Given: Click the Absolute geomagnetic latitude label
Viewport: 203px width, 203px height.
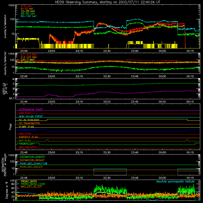Looking at the screenshot, I should (x=175, y=181).
